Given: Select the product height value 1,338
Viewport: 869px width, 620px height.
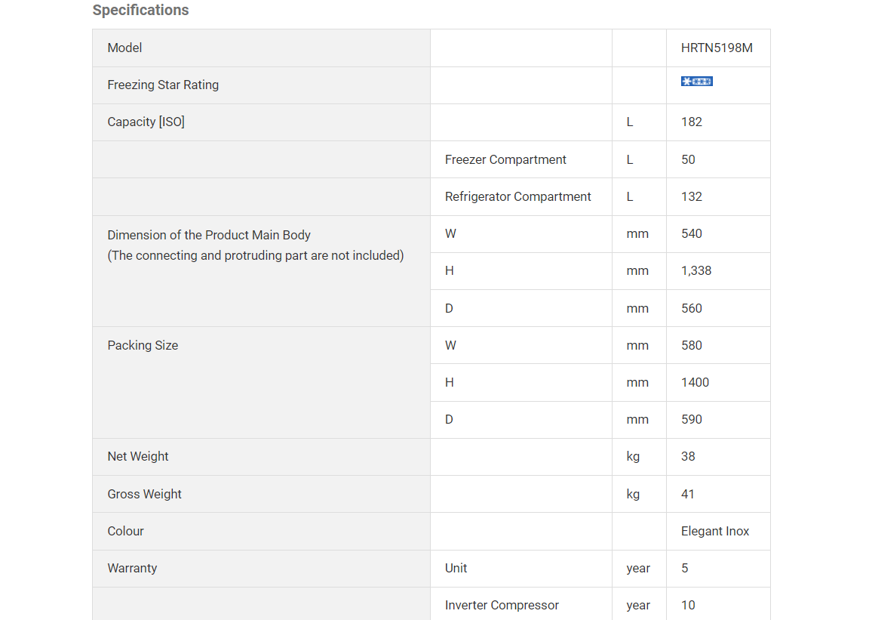Looking at the screenshot, I should (696, 270).
